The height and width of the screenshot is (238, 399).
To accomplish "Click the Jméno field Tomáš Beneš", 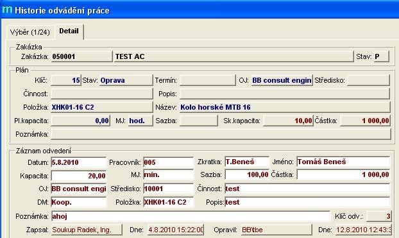I will click(343, 162).
